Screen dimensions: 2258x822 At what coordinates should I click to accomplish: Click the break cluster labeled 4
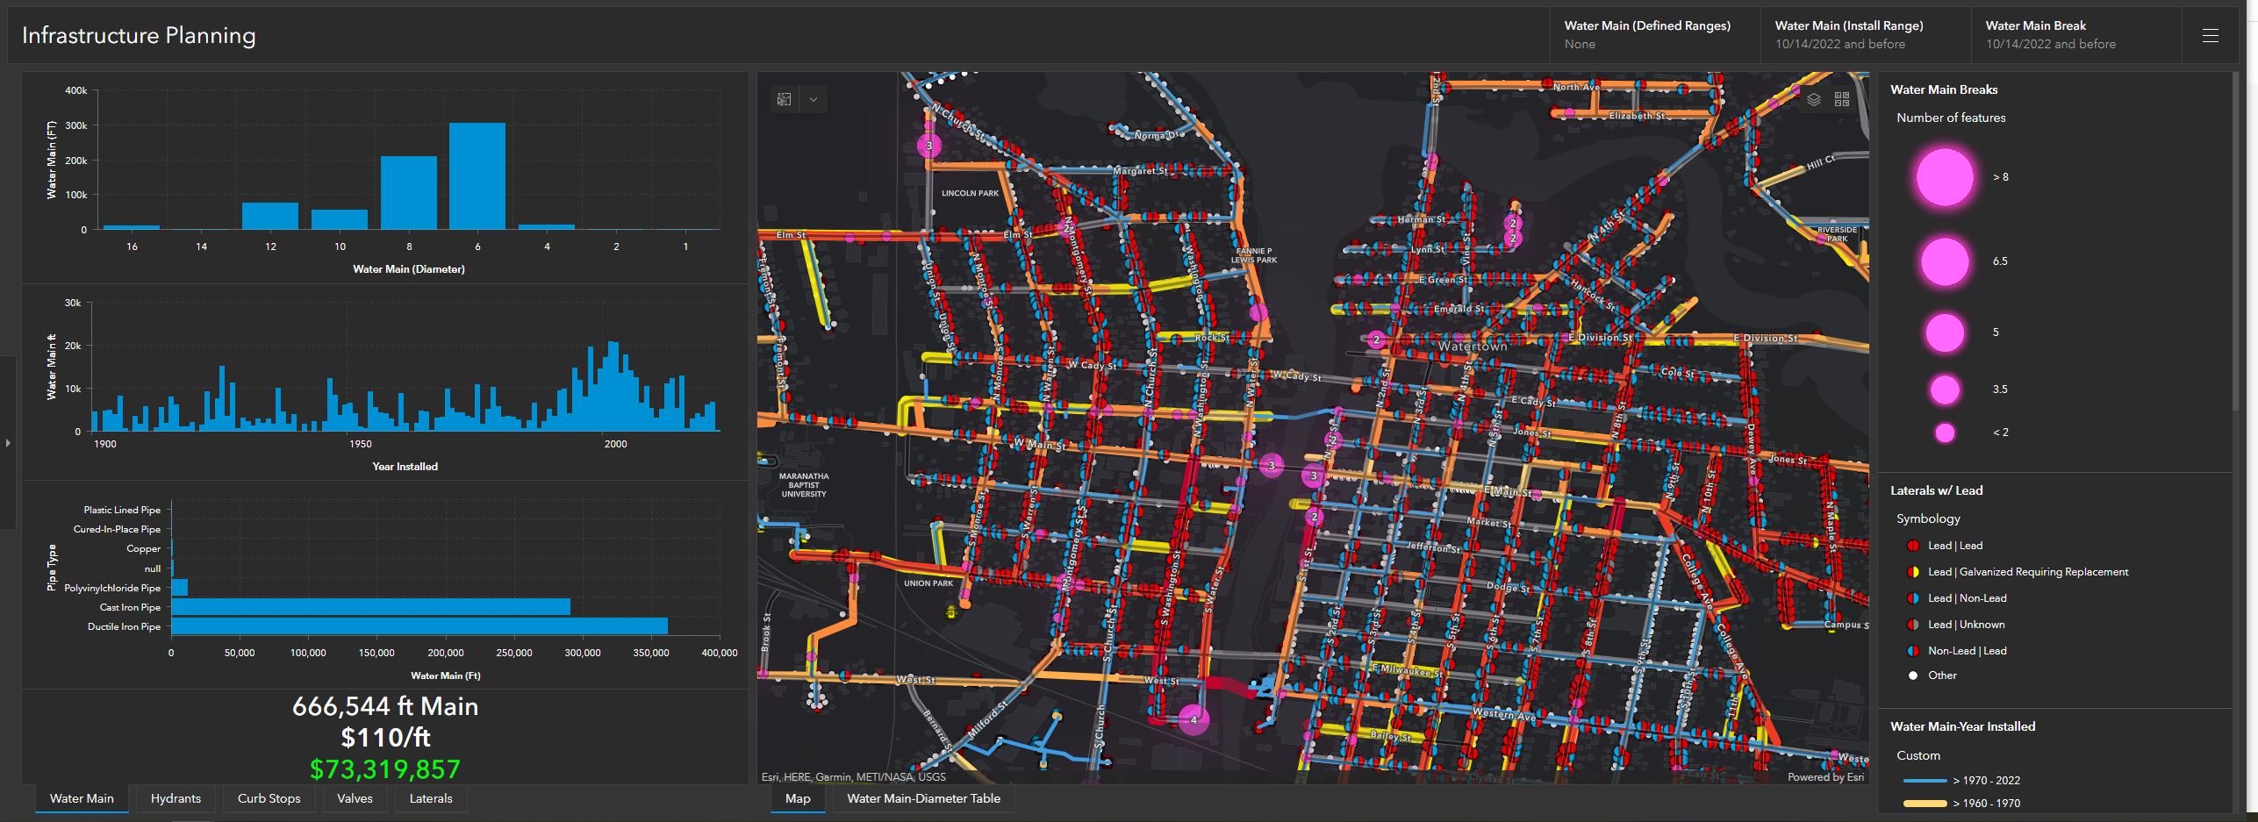click(1194, 719)
